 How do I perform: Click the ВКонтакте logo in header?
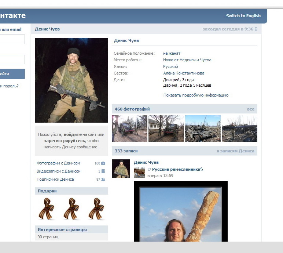(13, 15)
